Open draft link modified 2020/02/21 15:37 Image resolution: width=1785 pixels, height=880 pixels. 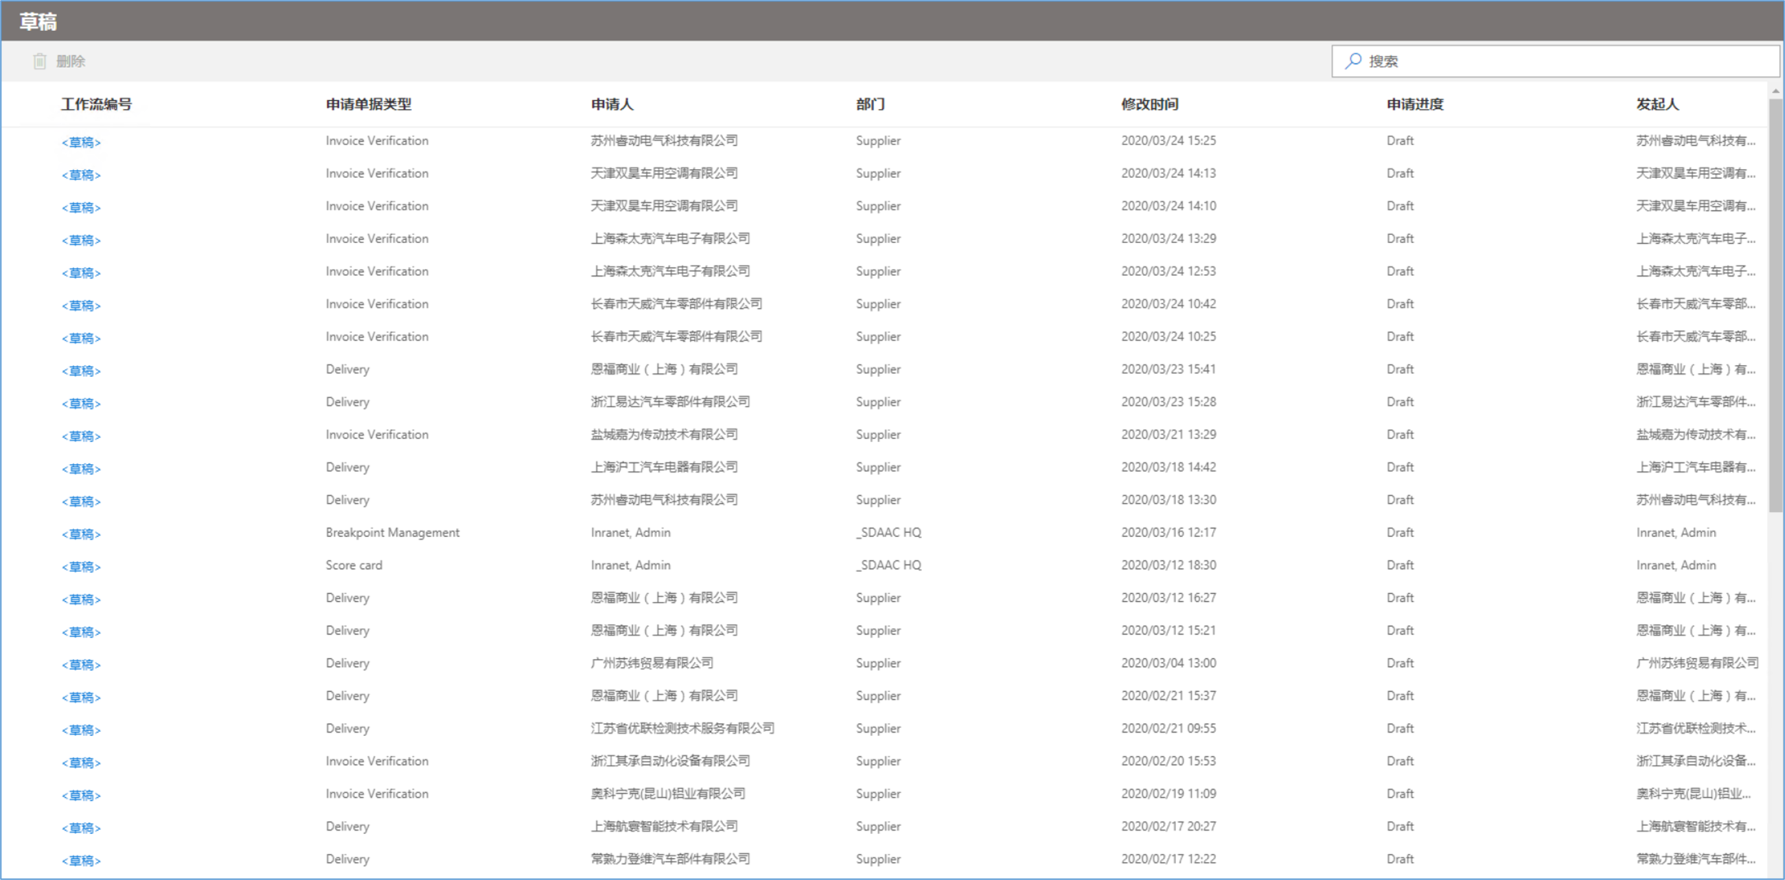(x=81, y=697)
